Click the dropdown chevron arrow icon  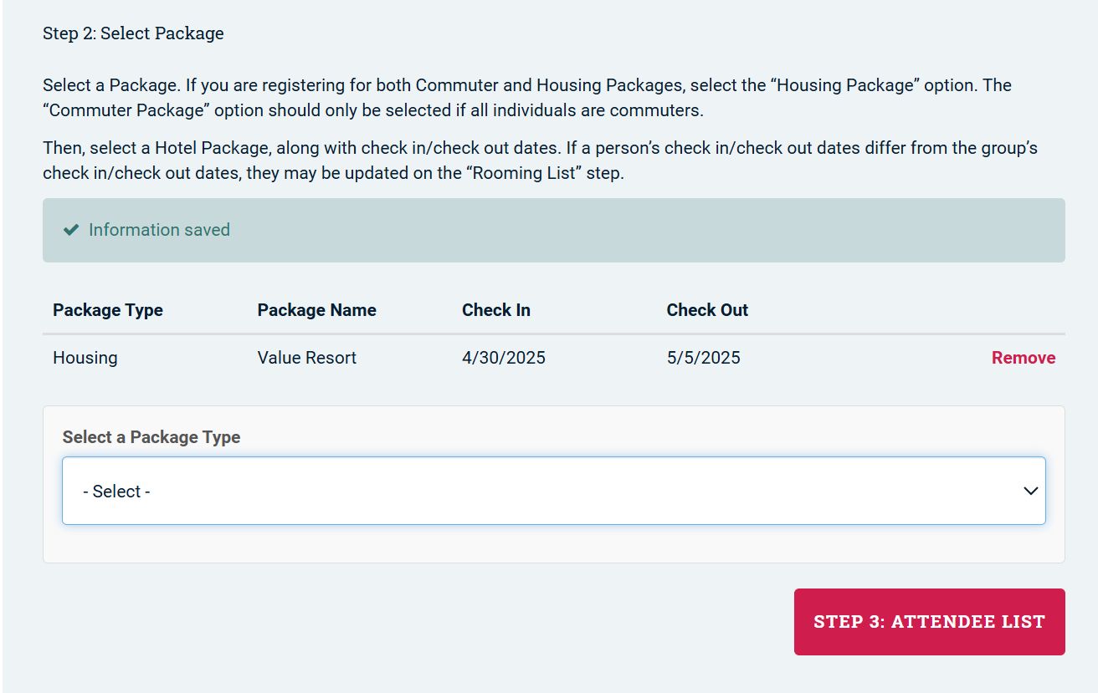(x=1030, y=491)
